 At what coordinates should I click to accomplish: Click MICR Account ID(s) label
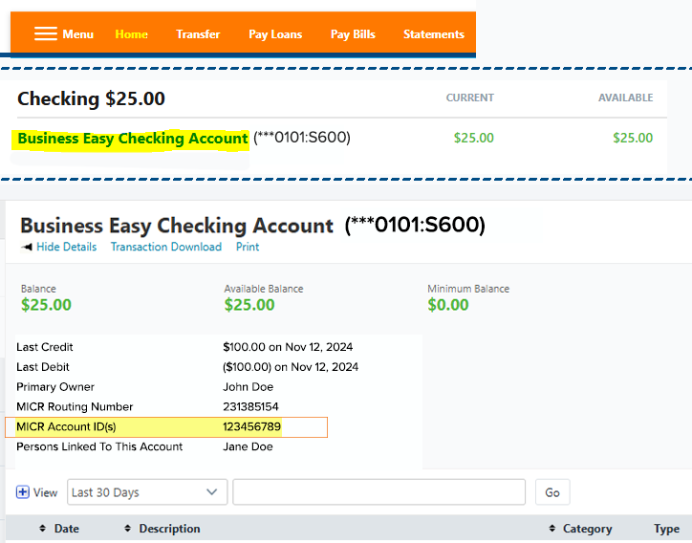click(x=66, y=427)
